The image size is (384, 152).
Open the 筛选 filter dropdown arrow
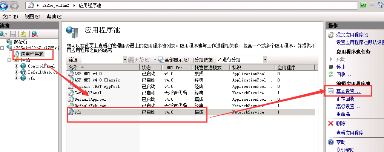pos(125,60)
